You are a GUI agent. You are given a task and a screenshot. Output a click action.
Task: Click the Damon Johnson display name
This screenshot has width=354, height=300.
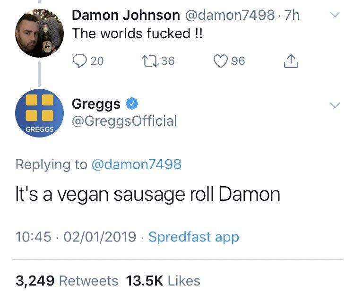click(126, 15)
